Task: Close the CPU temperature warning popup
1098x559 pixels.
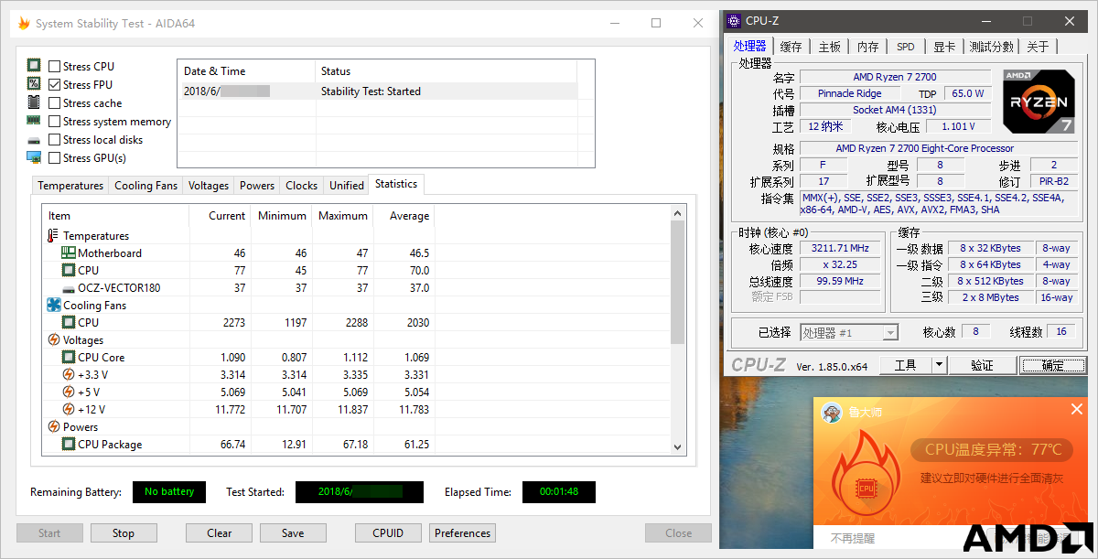Action: tap(1077, 409)
